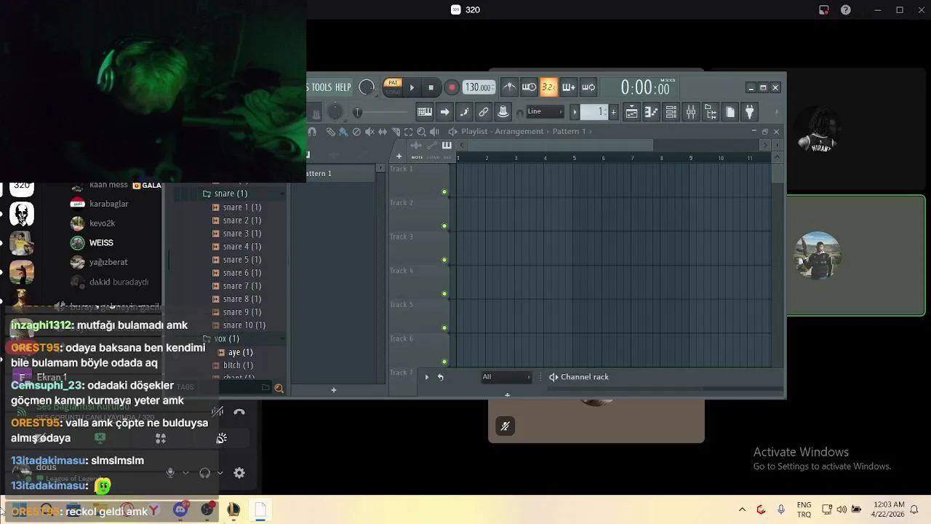Select the Playlist playback speaker tool
931x524 pixels.
pos(435,132)
